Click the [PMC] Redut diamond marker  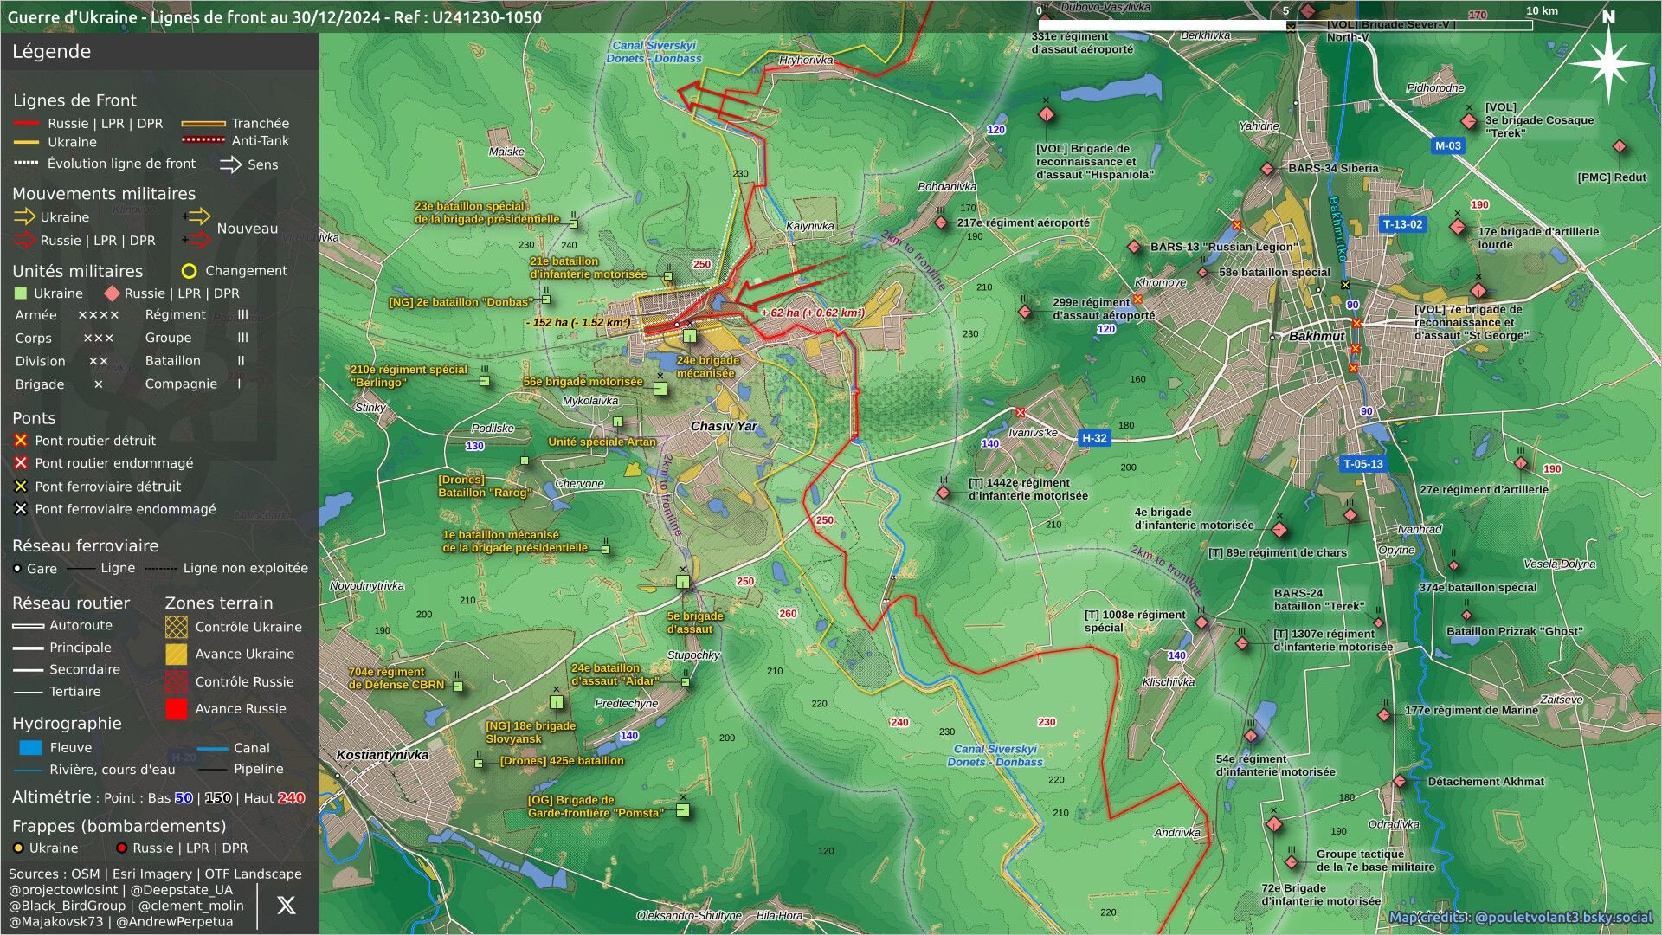[x=1620, y=146]
